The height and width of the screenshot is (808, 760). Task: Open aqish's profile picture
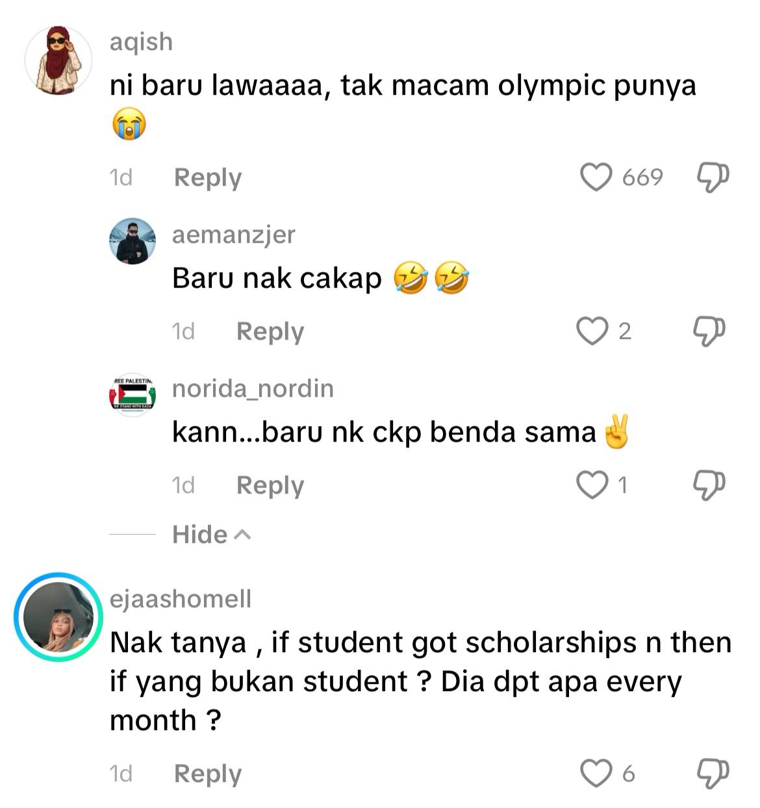coord(58,60)
